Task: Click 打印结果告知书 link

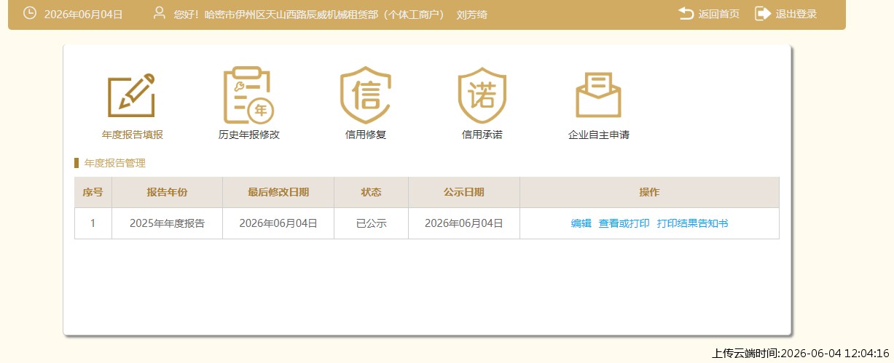Action: [692, 223]
